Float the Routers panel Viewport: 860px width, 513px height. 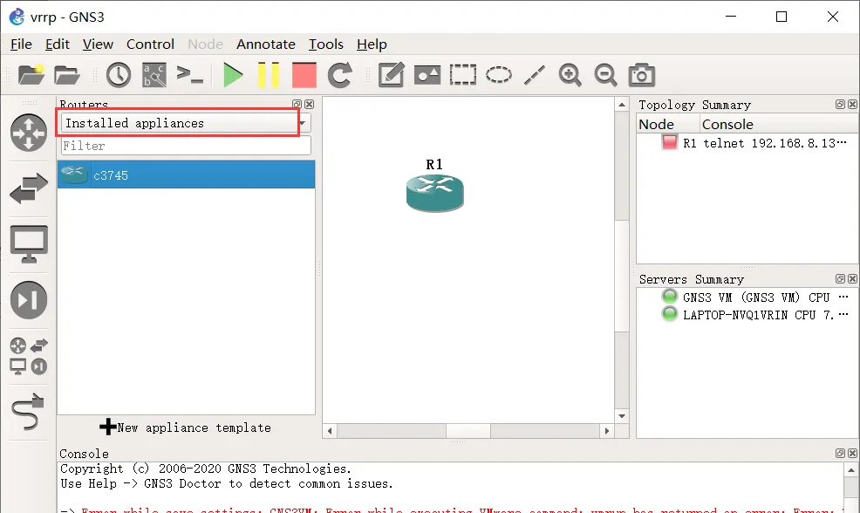click(297, 104)
